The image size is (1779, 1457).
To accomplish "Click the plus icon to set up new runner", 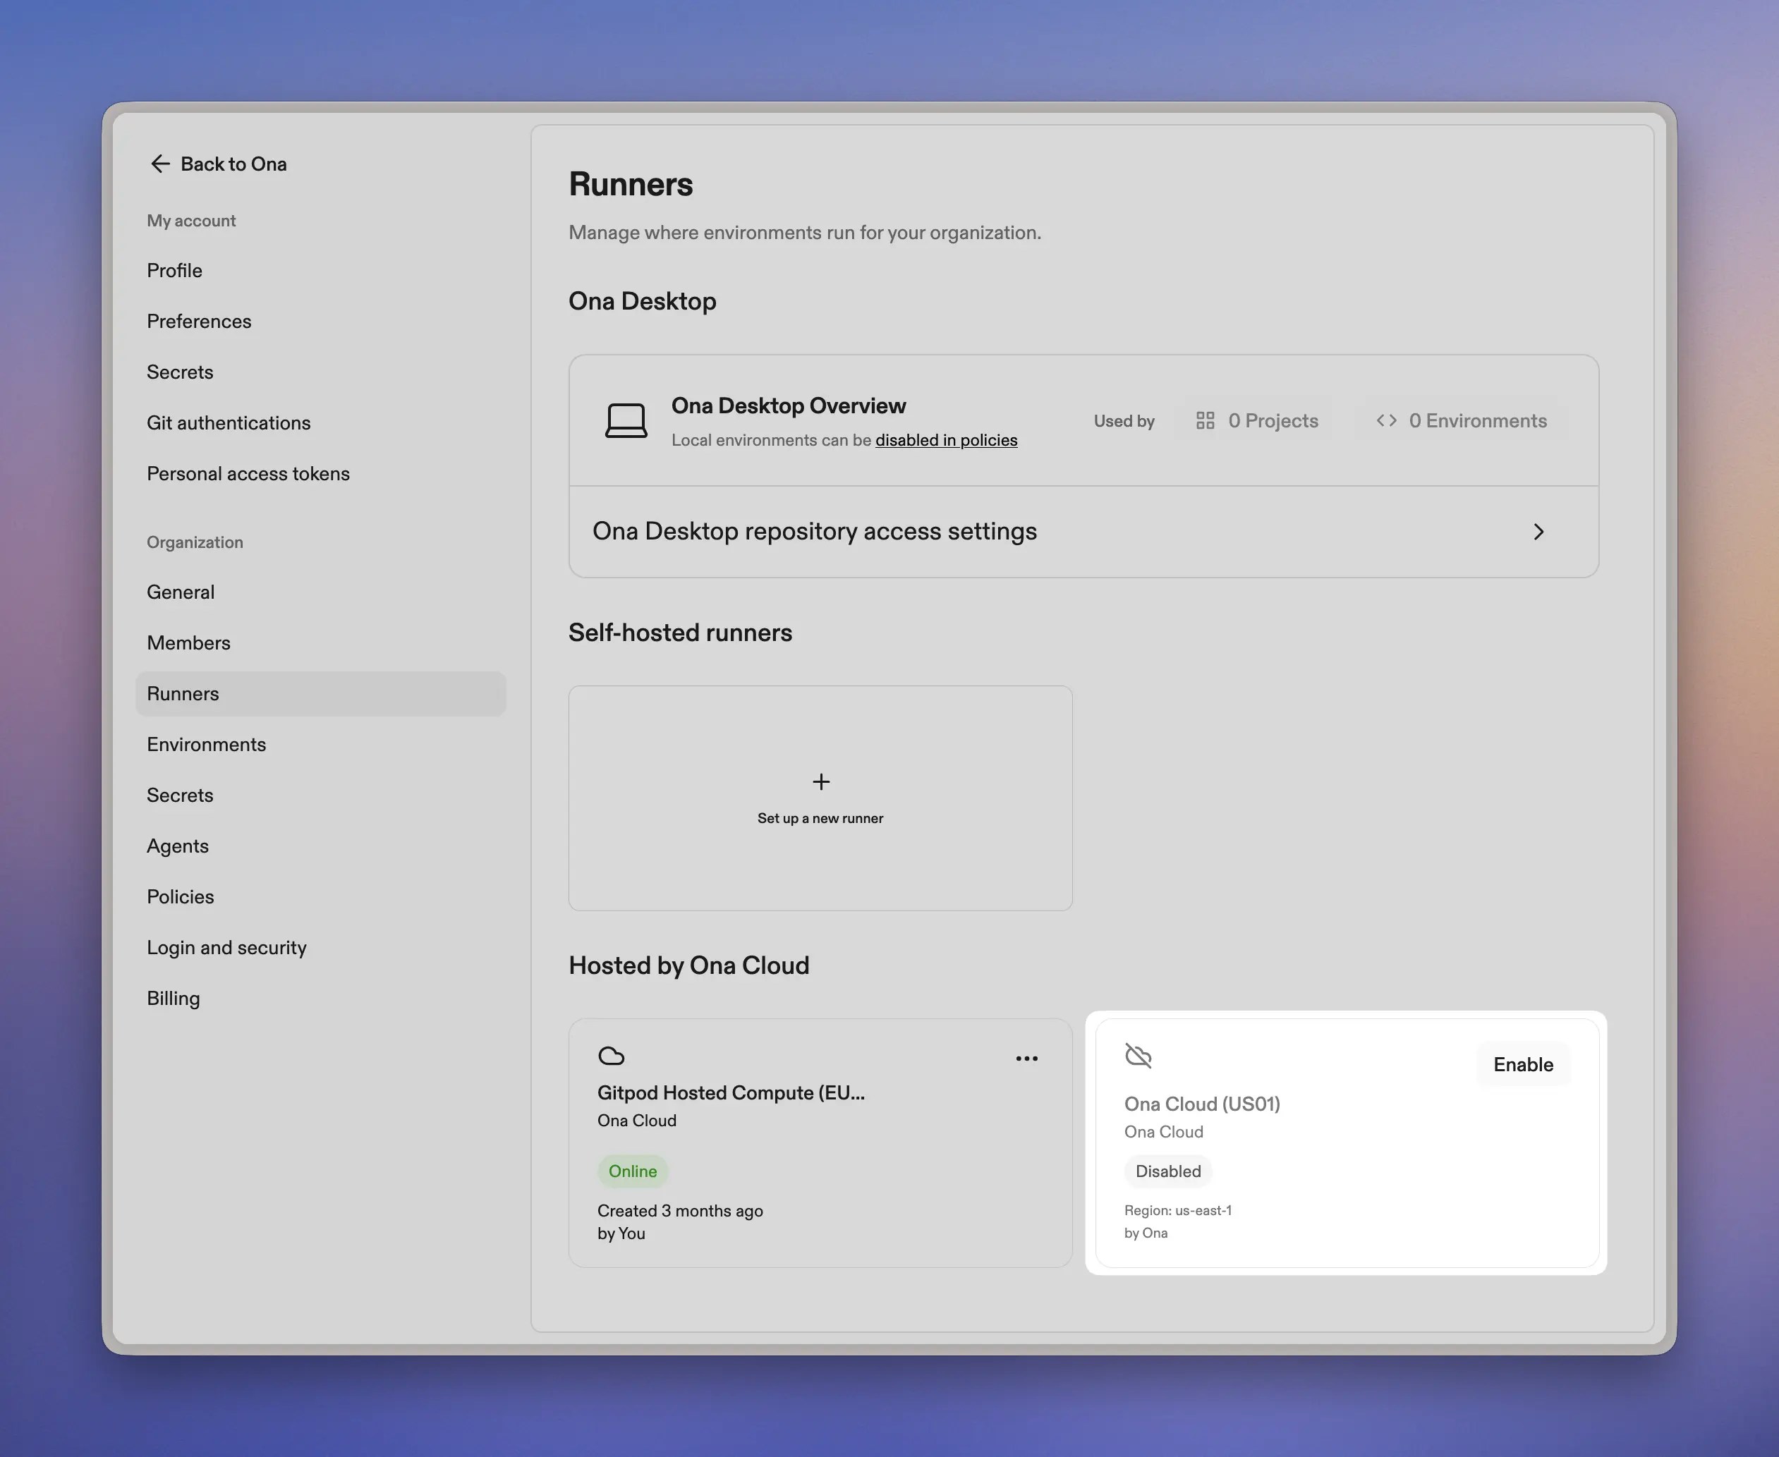I will pyautogui.click(x=820, y=781).
